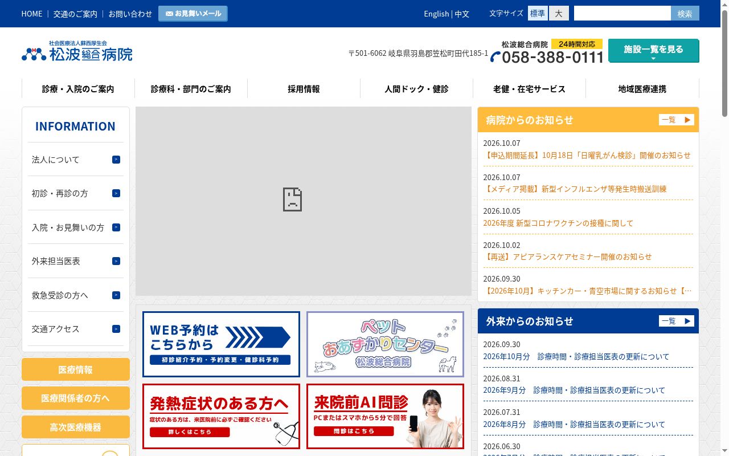Click the arrow icon beside 法人について

(116, 160)
